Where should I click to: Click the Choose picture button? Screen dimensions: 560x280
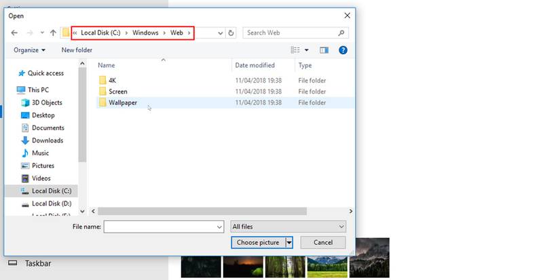pos(258,243)
